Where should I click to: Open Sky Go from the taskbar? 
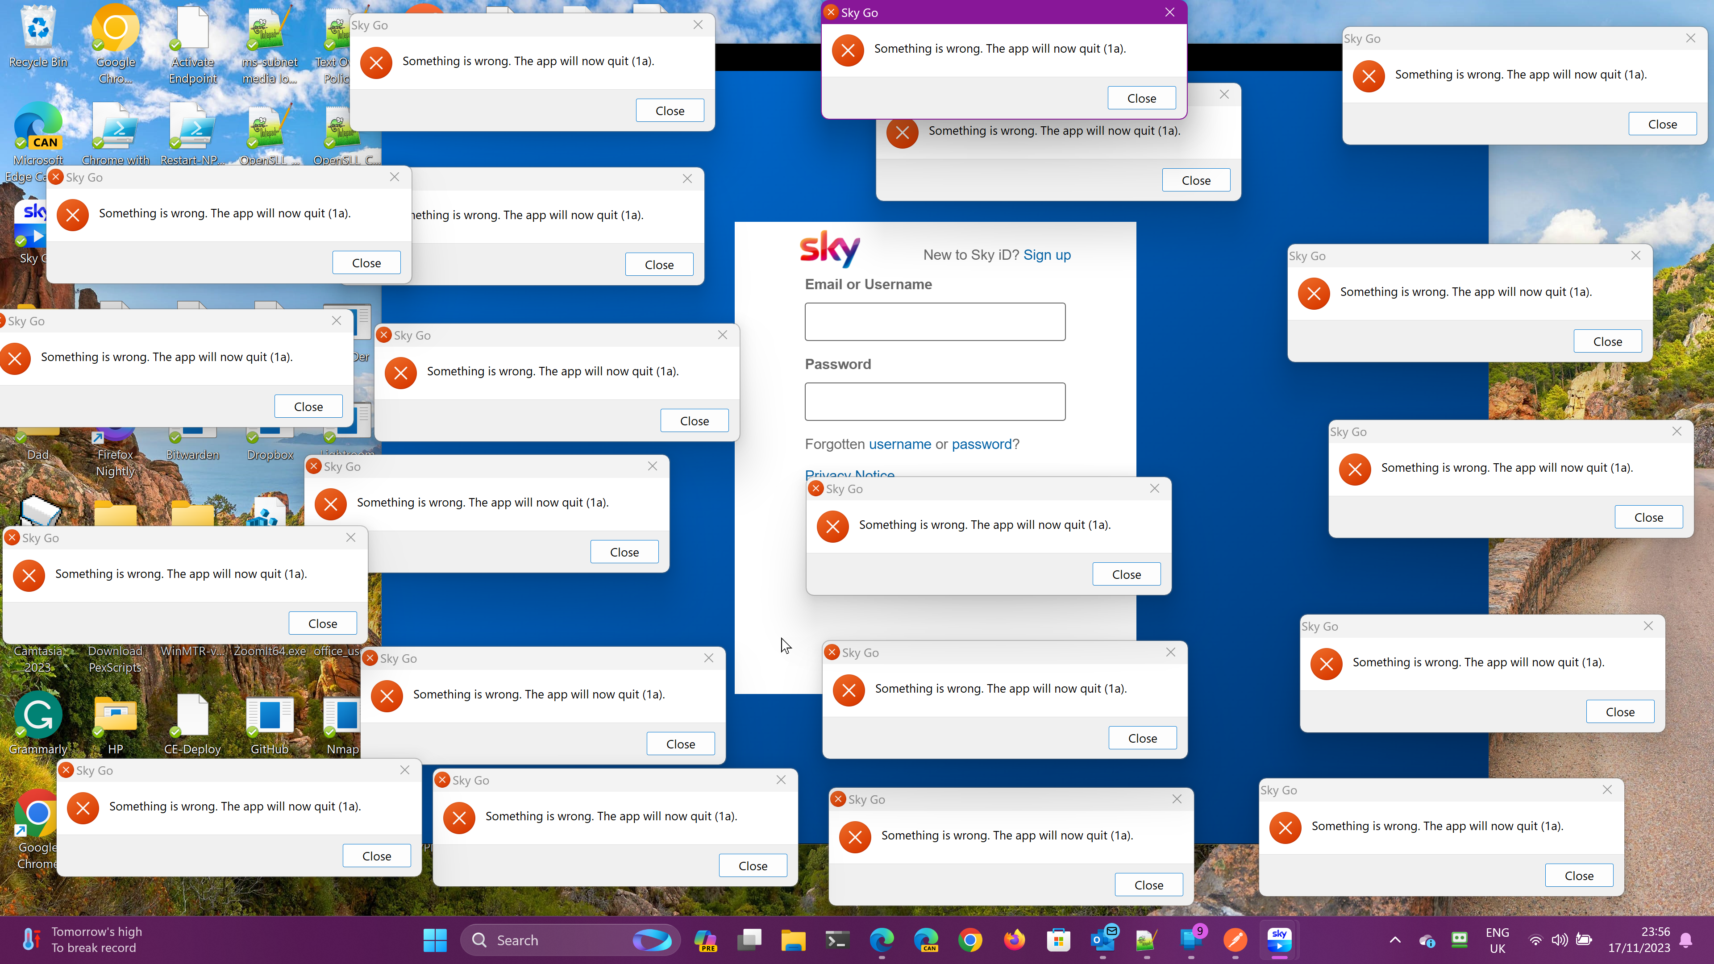click(x=1279, y=940)
